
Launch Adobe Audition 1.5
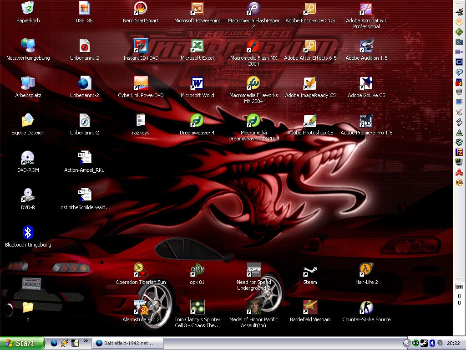(366, 46)
